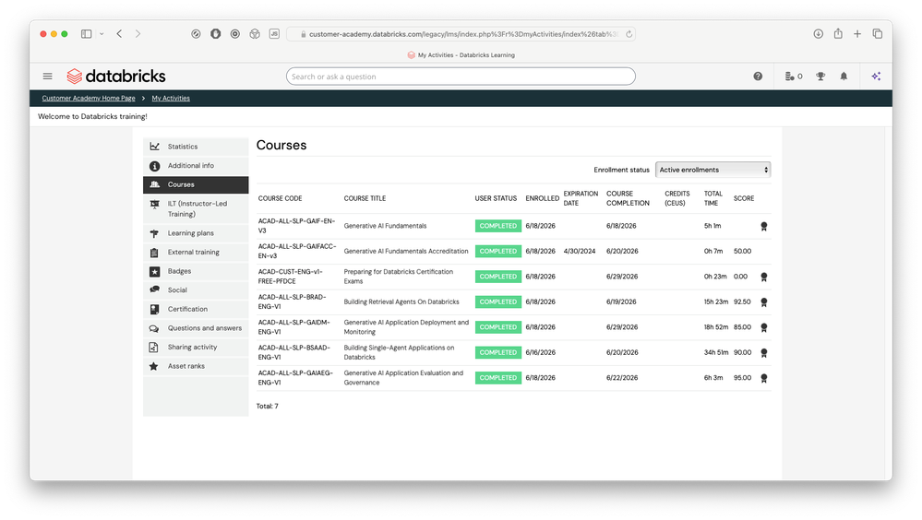Open the trophy gamification icon
Image resolution: width=922 pixels, height=520 pixels.
point(820,77)
